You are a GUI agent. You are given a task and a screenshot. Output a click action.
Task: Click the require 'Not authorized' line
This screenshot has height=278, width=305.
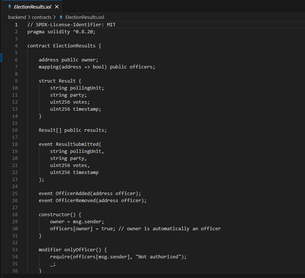(118, 257)
